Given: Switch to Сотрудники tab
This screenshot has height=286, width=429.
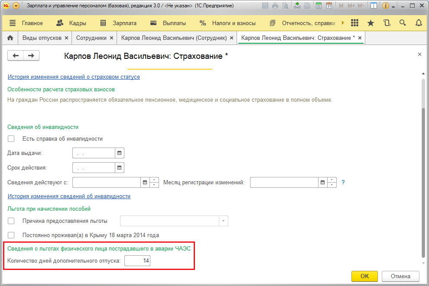Looking at the screenshot, I should (x=94, y=38).
